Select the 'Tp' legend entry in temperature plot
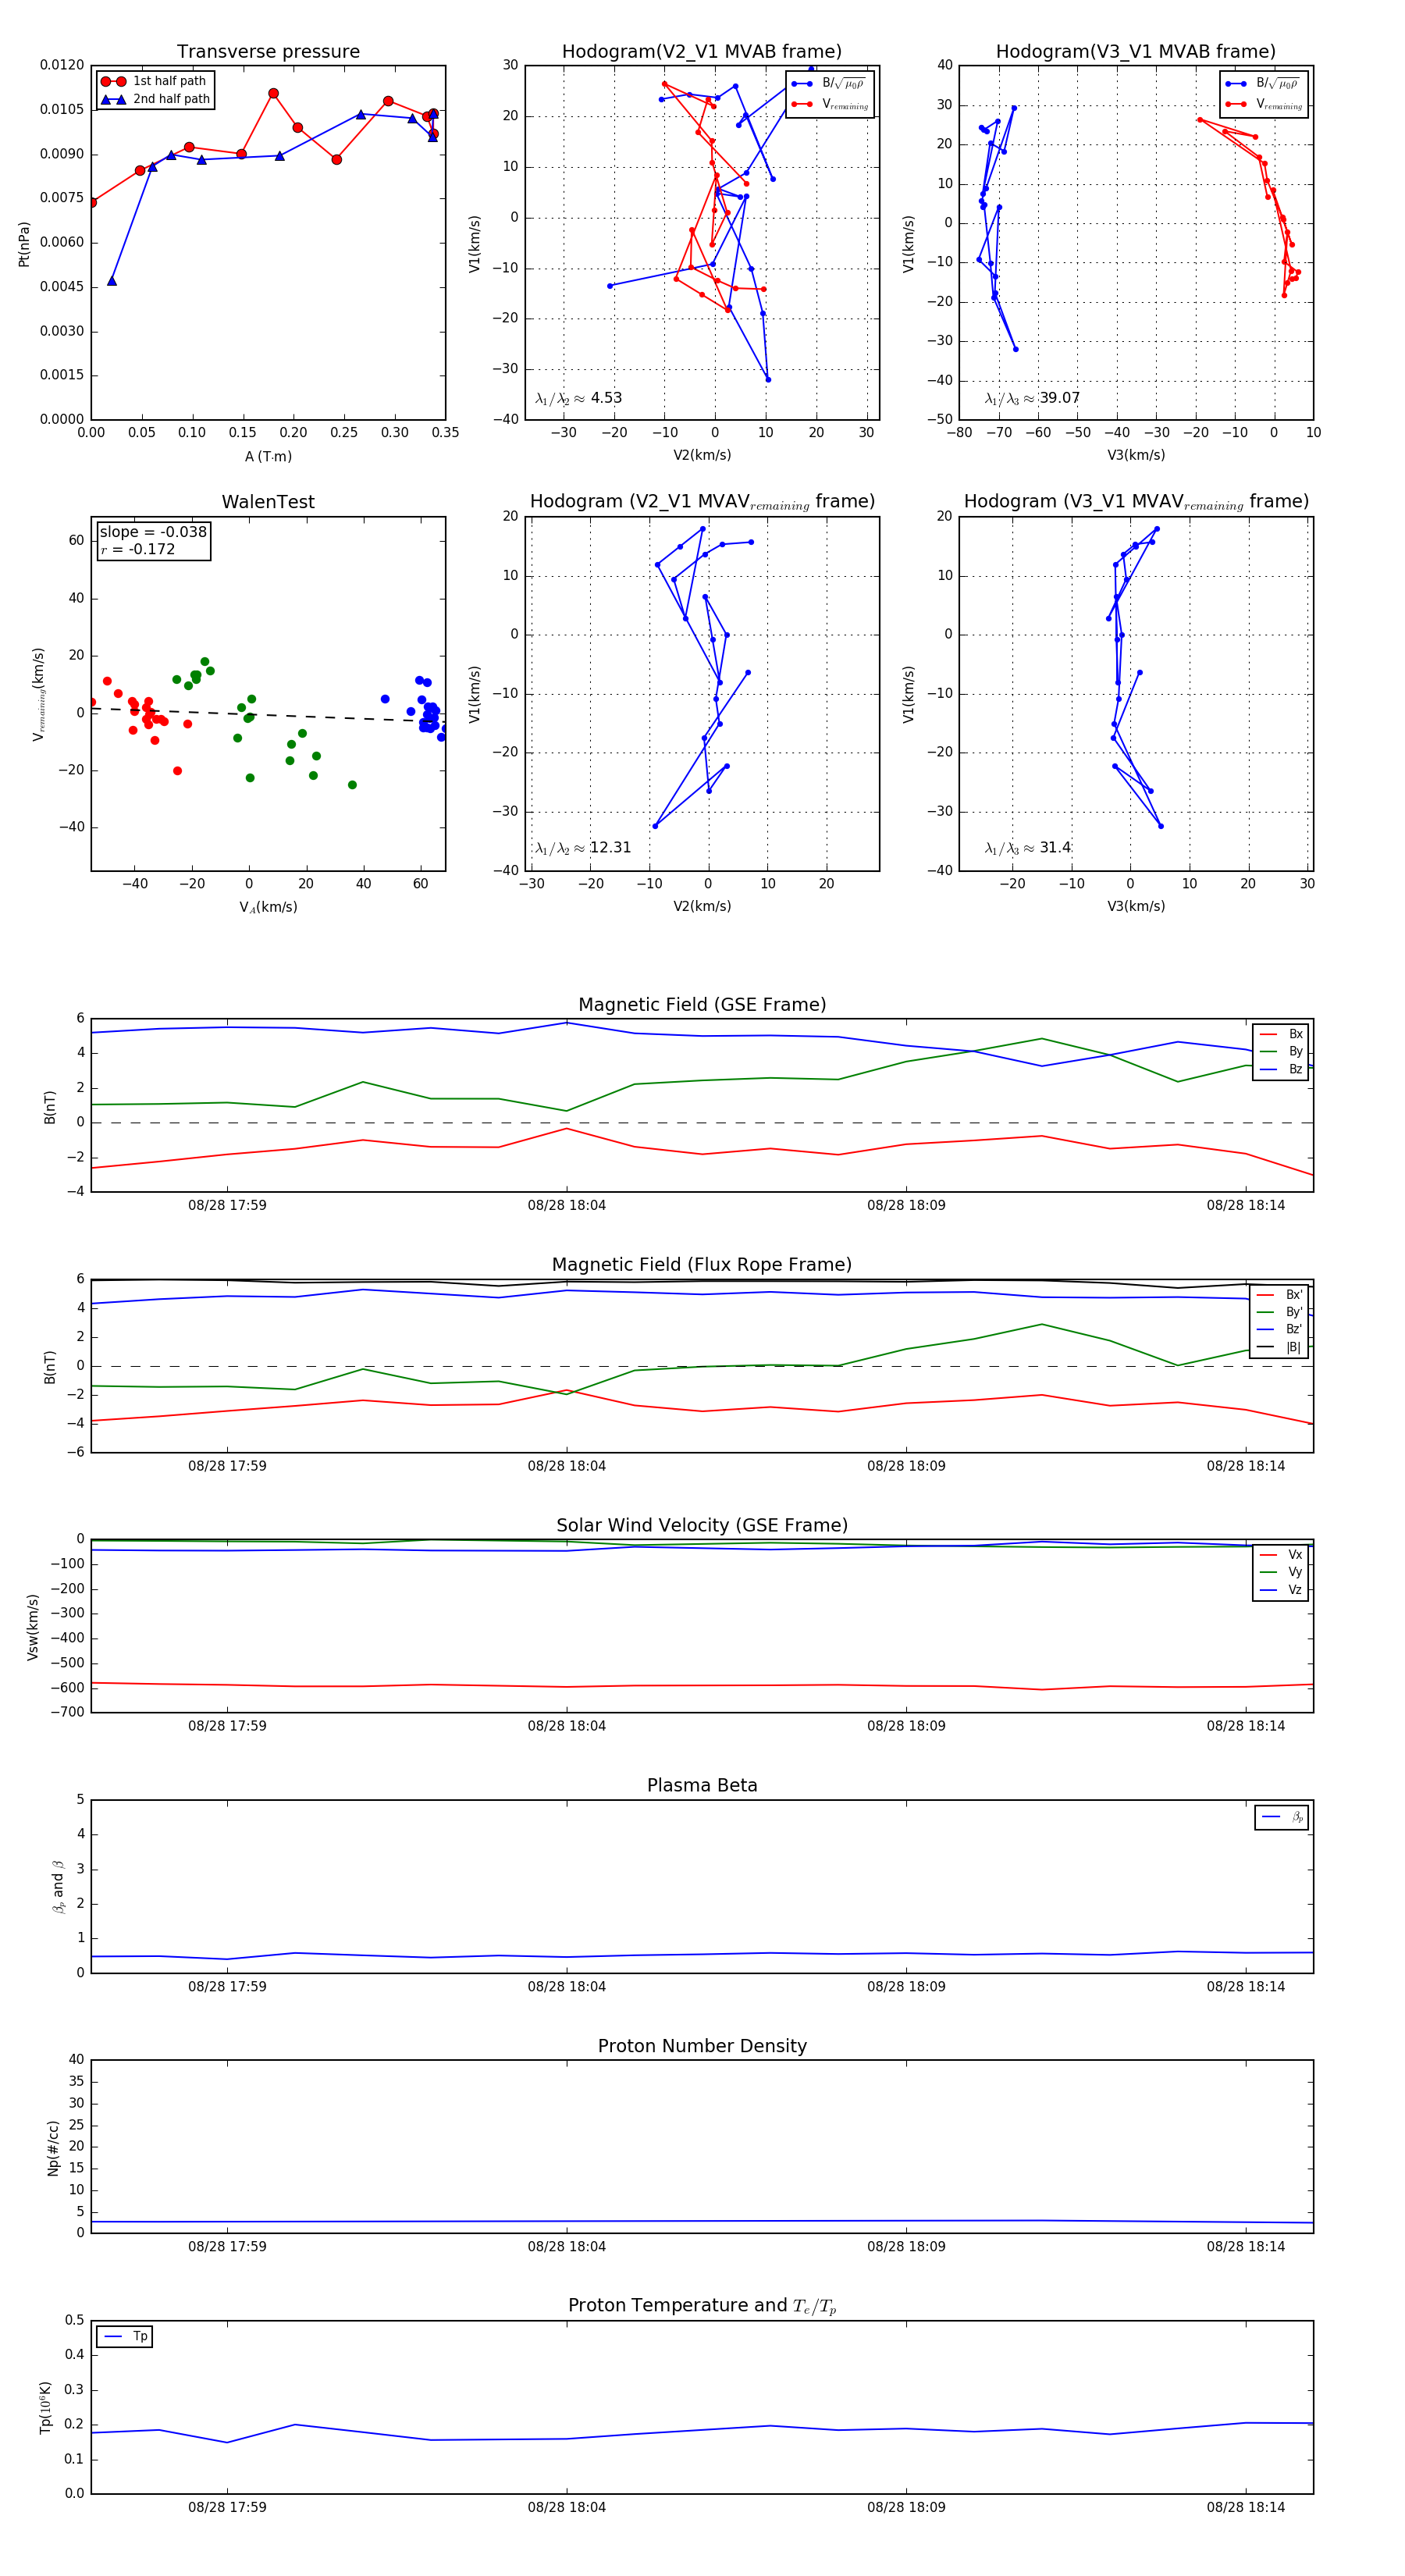The image size is (1405, 2576). click(x=126, y=2336)
